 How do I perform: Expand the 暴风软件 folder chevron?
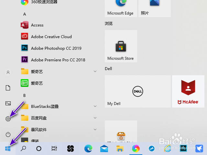[x=95, y=129]
